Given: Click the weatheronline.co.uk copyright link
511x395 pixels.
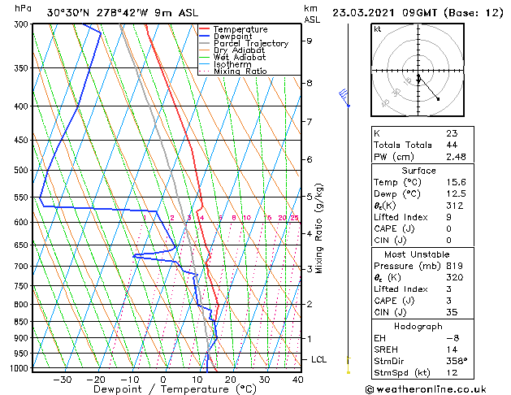Looking at the screenshot, I should click(426, 389).
